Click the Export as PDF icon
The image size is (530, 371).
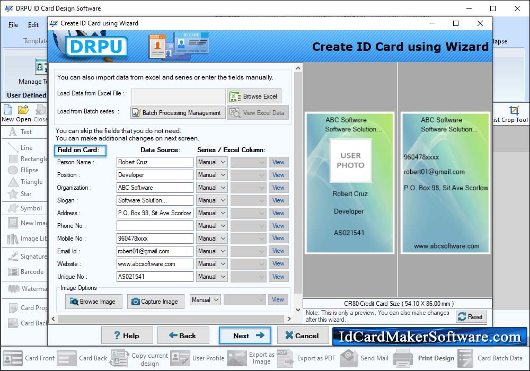(285, 358)
